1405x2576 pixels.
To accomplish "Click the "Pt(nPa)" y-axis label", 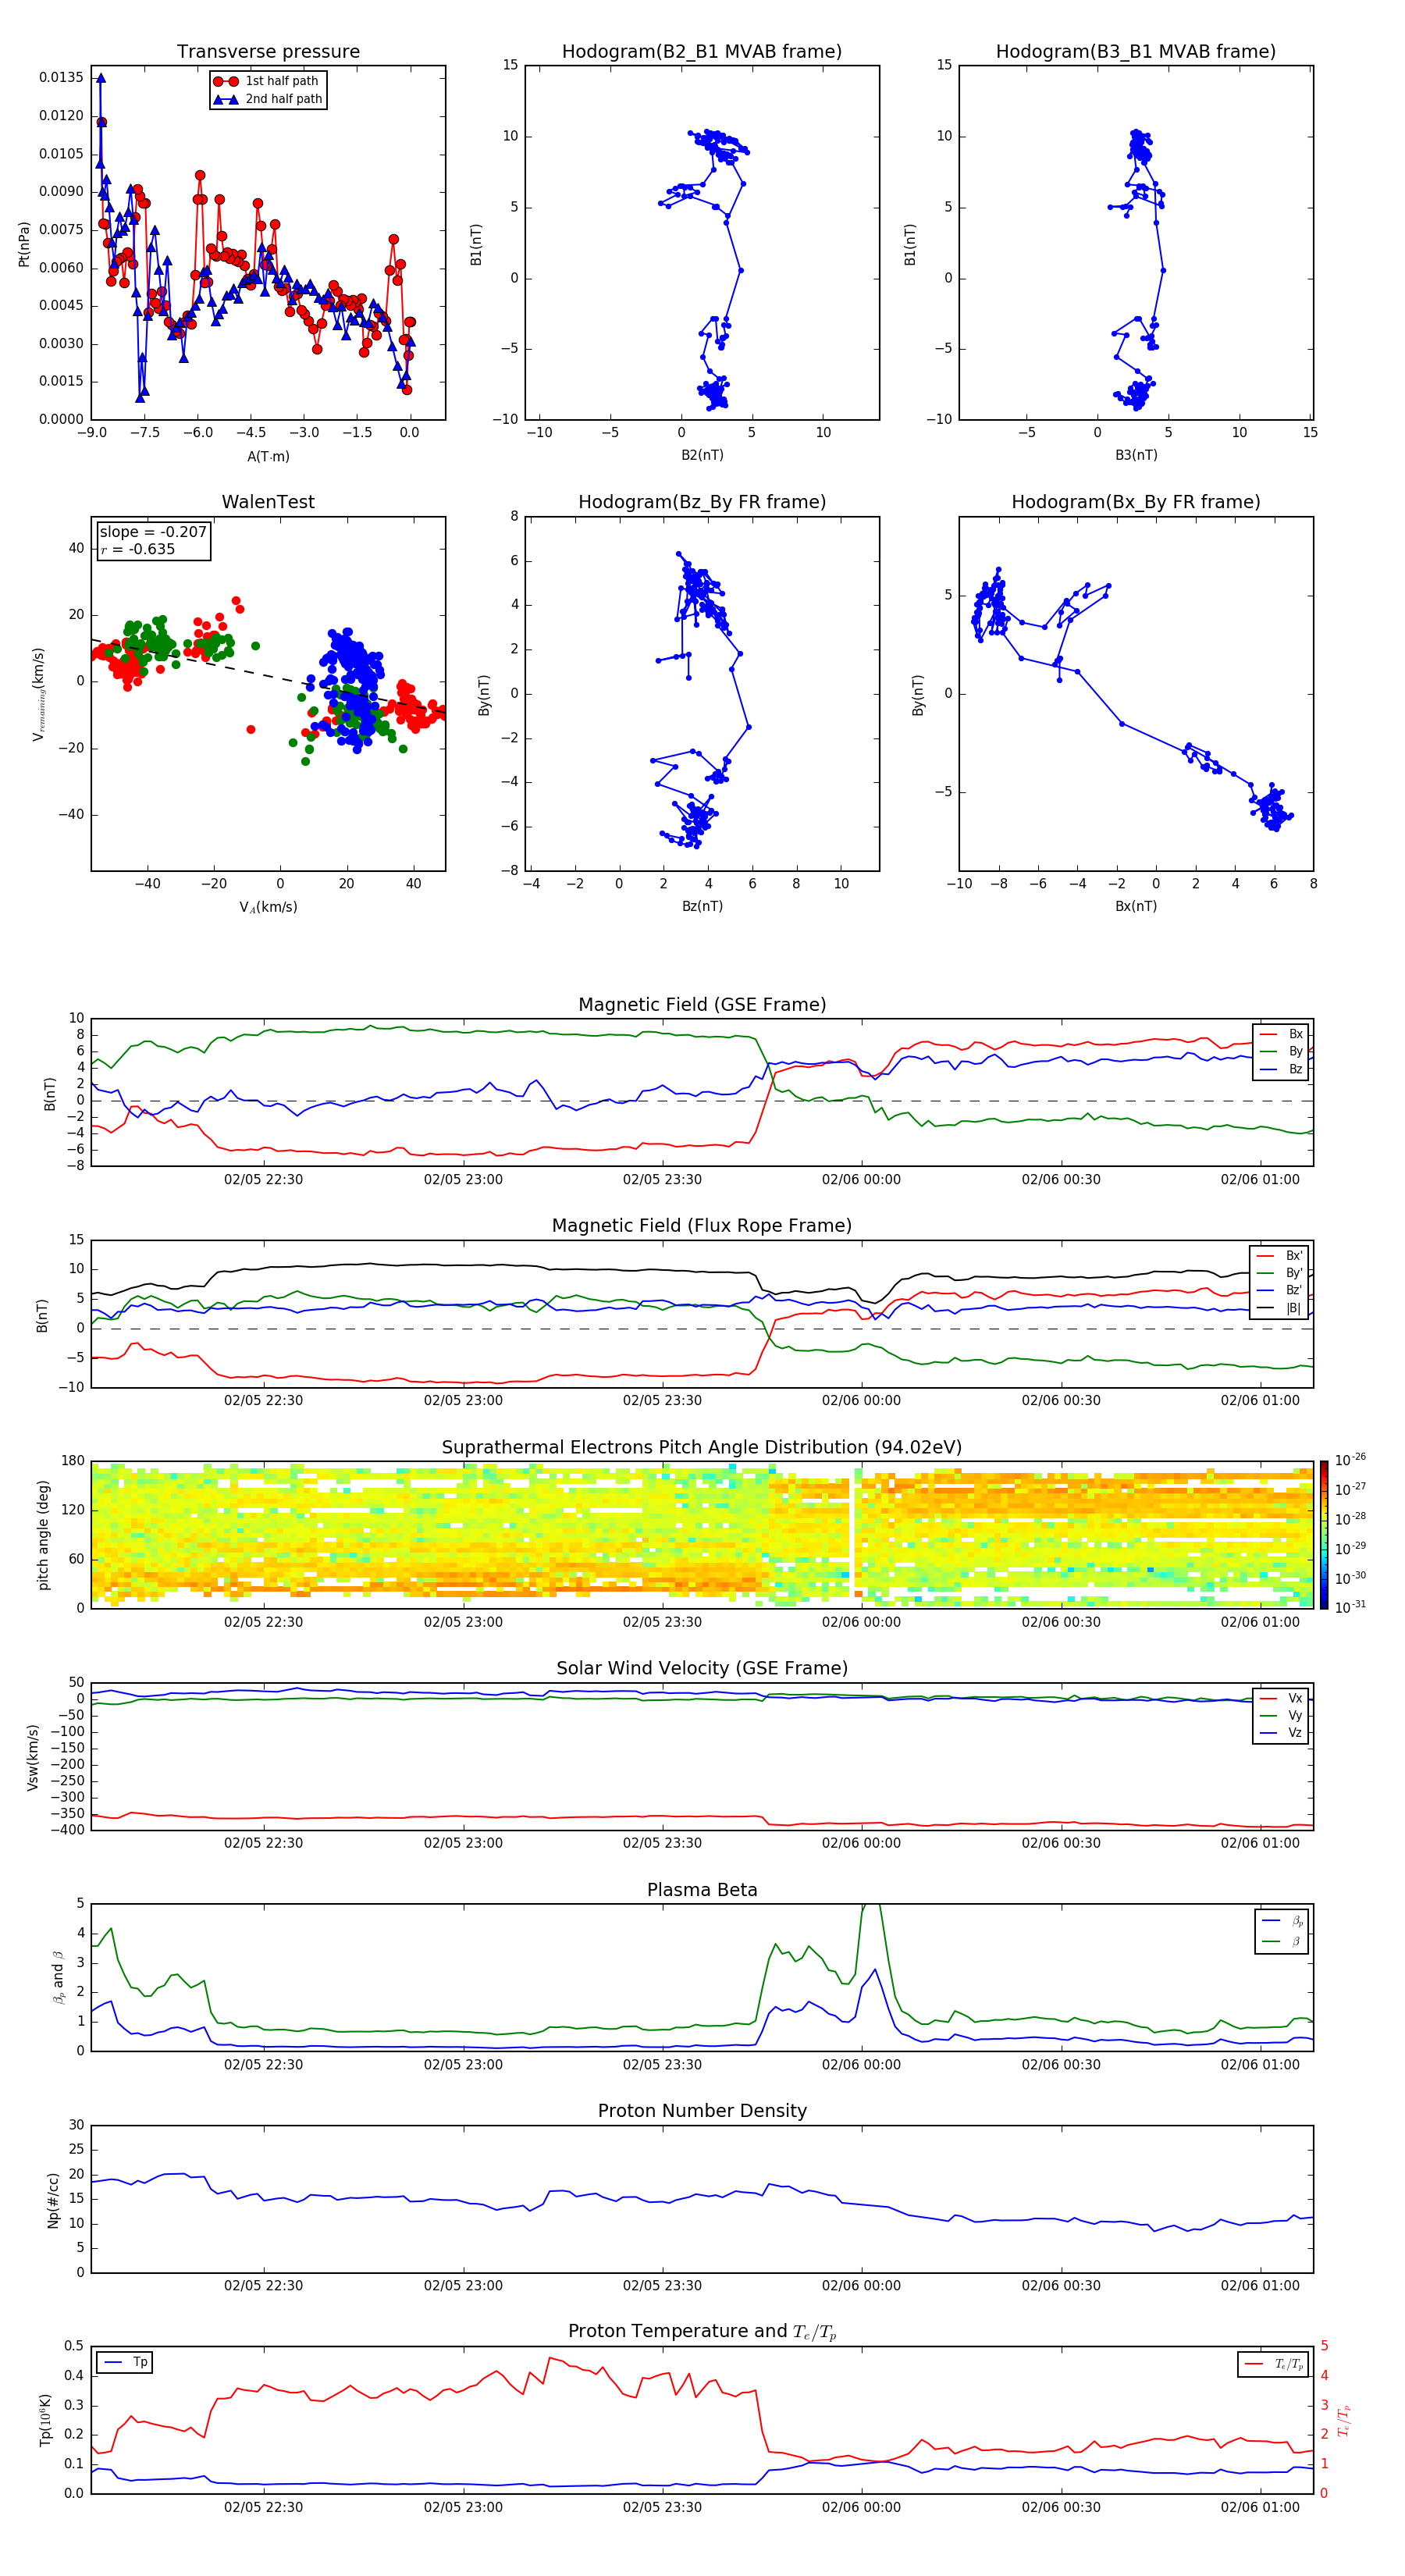I will (24, 244).
